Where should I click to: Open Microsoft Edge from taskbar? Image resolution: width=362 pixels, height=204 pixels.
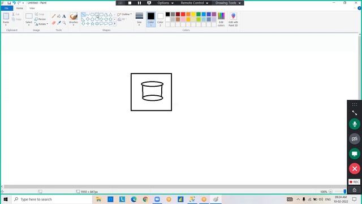tap(133, 199)
